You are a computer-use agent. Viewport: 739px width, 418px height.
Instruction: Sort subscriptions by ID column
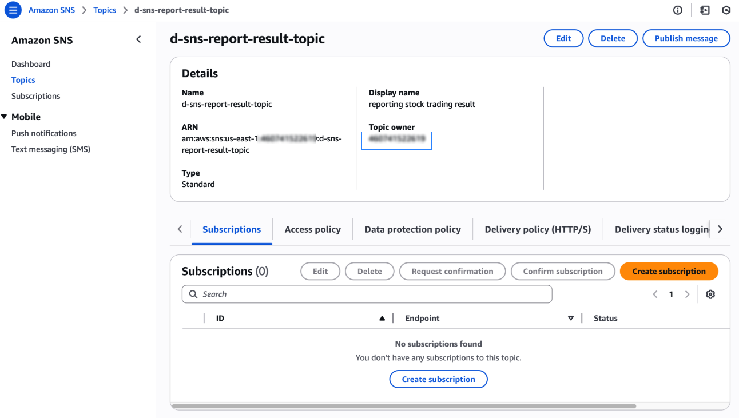point(382,319)
